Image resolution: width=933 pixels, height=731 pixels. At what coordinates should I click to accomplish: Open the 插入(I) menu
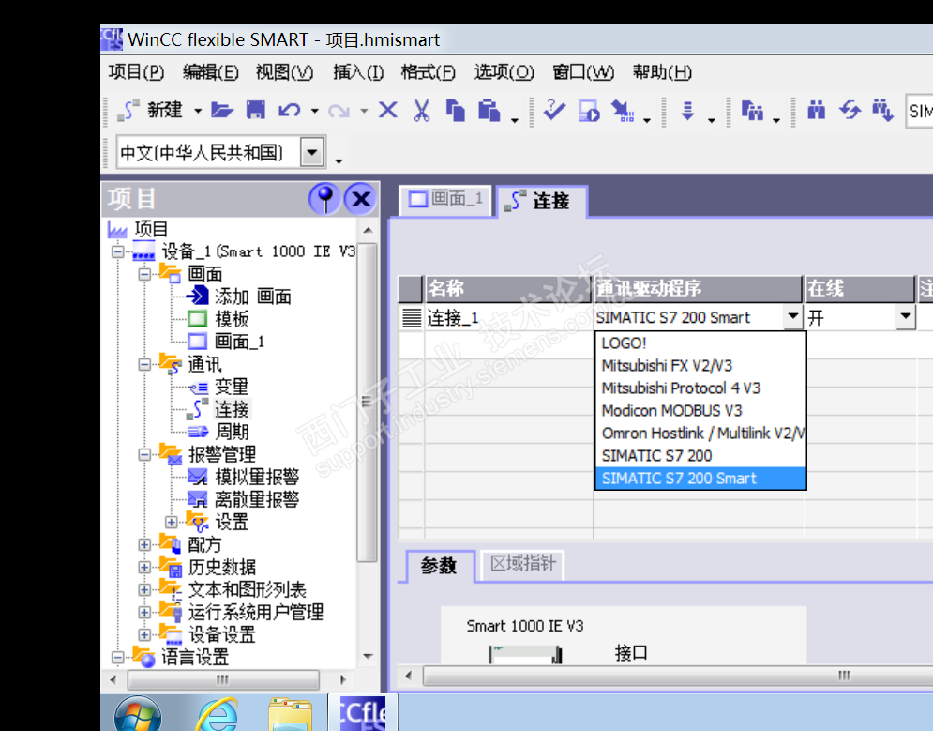[x=357, y=72]
